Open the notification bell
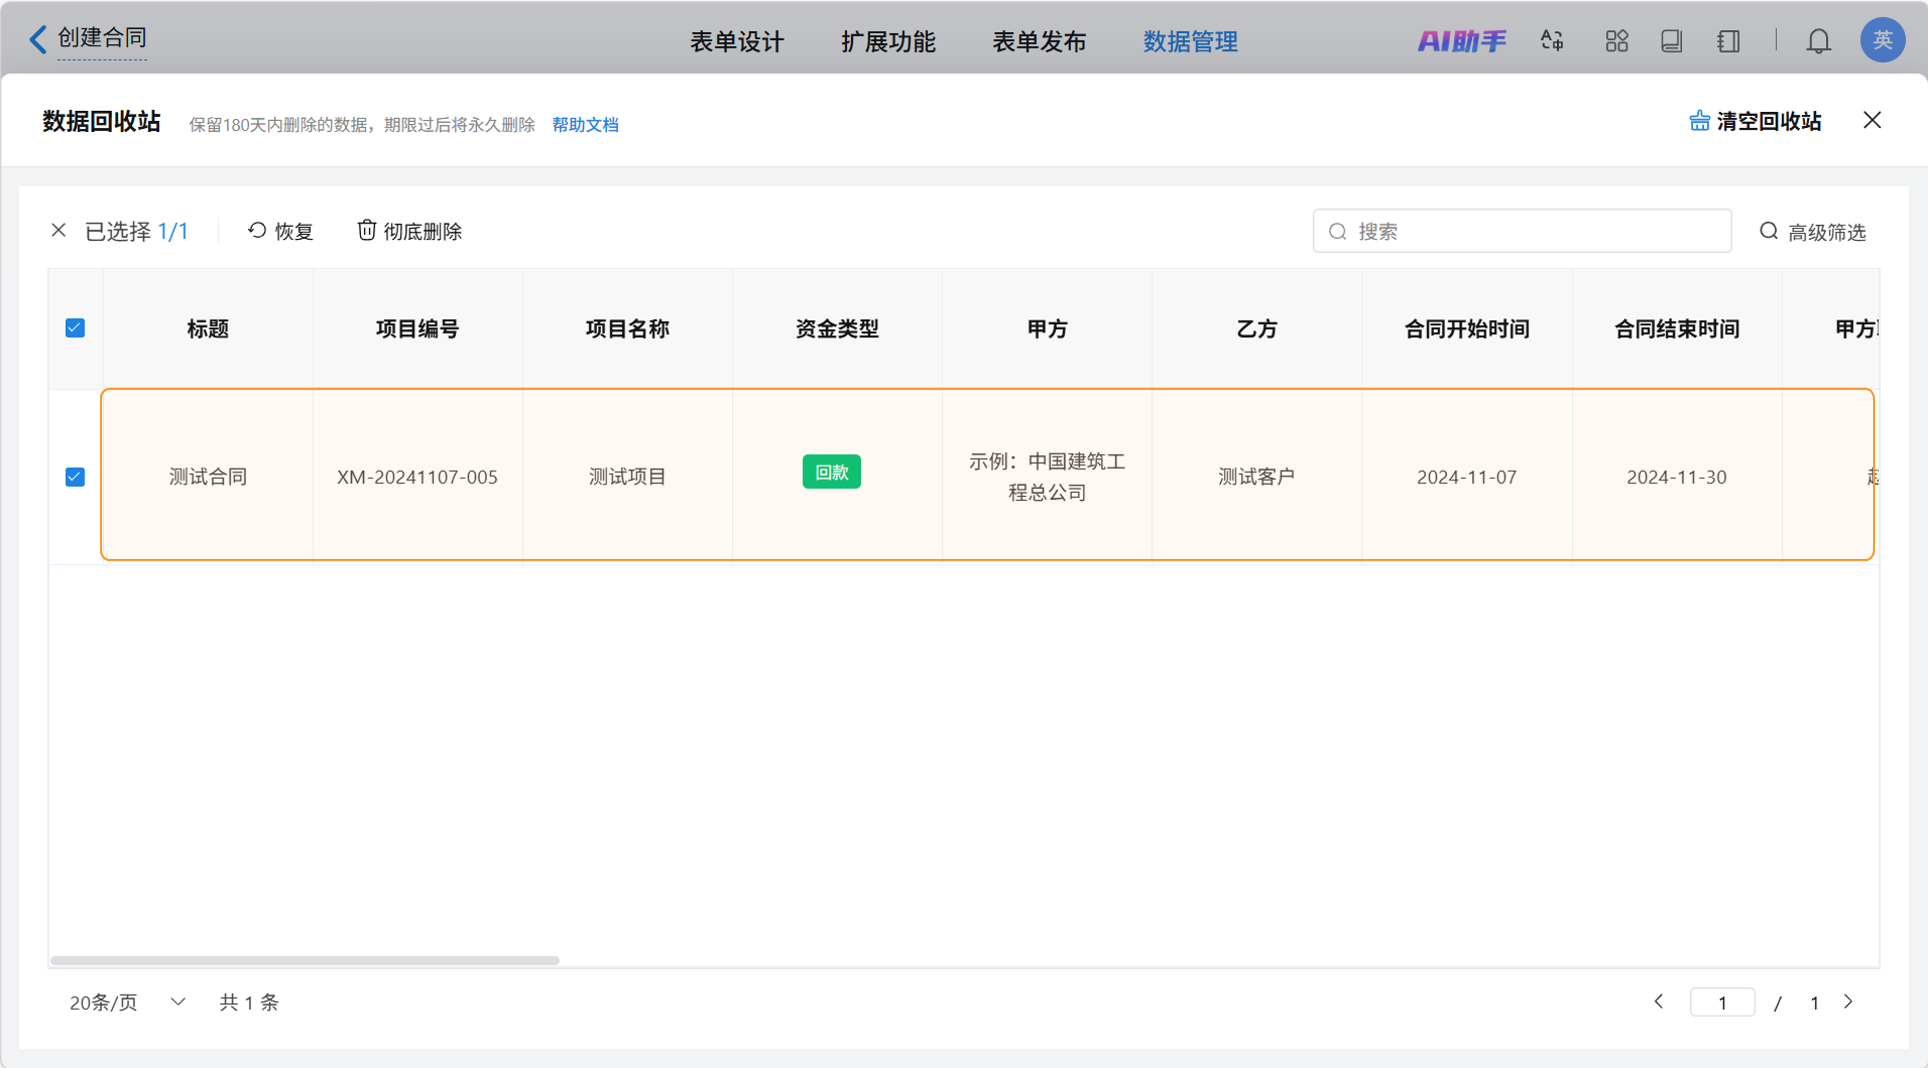Viewport: 1928px width, 1068px height. tap(1818, 40)
